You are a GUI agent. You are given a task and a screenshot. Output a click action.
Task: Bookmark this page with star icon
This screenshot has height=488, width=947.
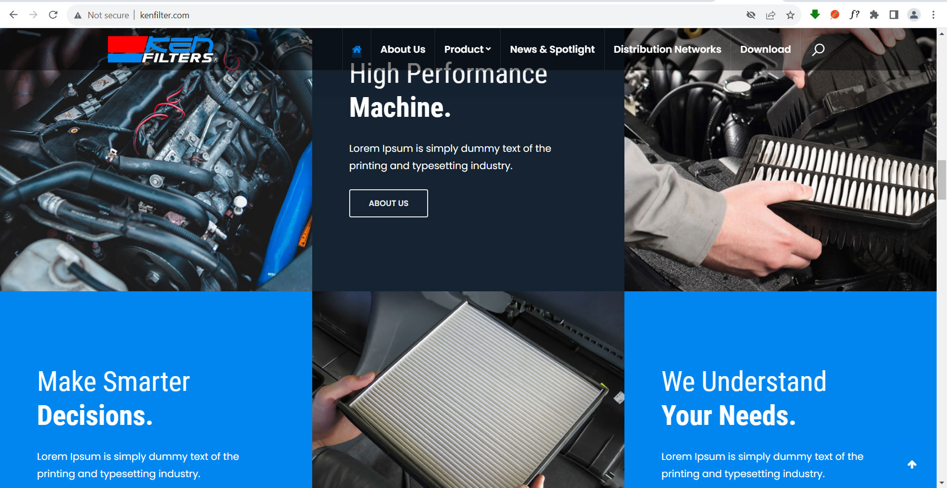click(790, 15)
